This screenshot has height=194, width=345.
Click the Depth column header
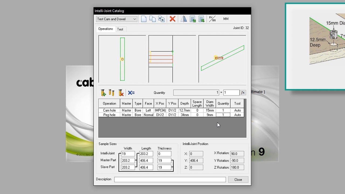185,103
